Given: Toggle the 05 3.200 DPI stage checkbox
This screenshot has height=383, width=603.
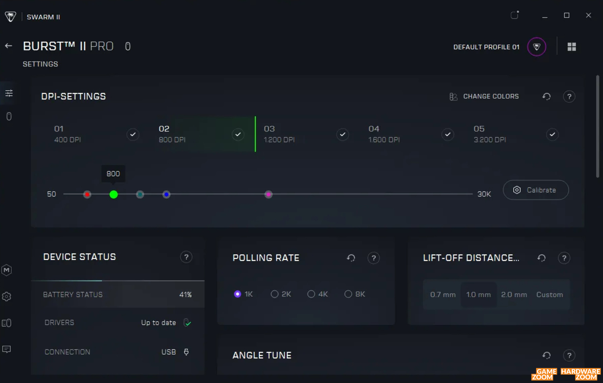Looking at the screenshot, I should [552, 134].
